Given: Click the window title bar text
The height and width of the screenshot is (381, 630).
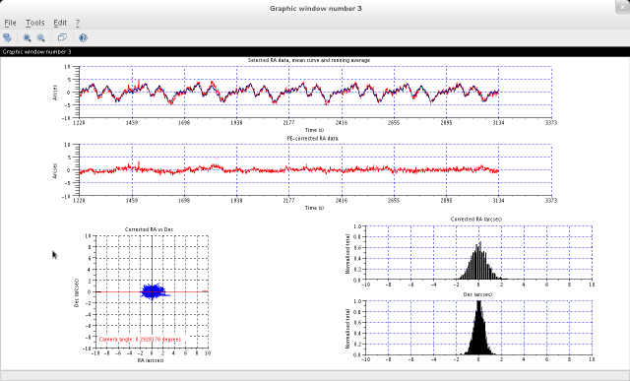Looking at the screenshot, I should pos(315,8).
